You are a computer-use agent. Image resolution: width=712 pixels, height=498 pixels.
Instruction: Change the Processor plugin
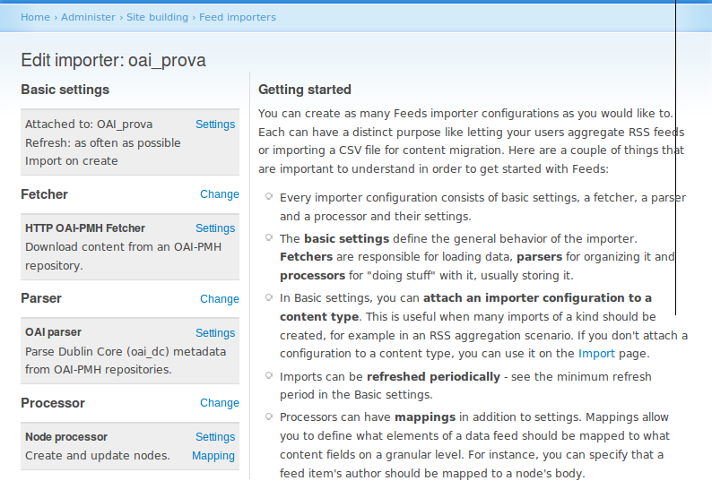pyautogui.click(x=220, y=403)
